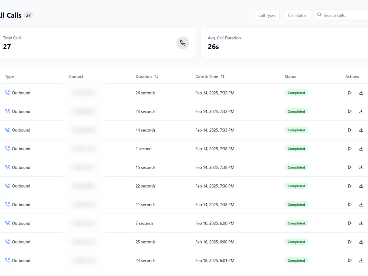
Task: Click the Total Calls value 27
Action: (7, 47)
